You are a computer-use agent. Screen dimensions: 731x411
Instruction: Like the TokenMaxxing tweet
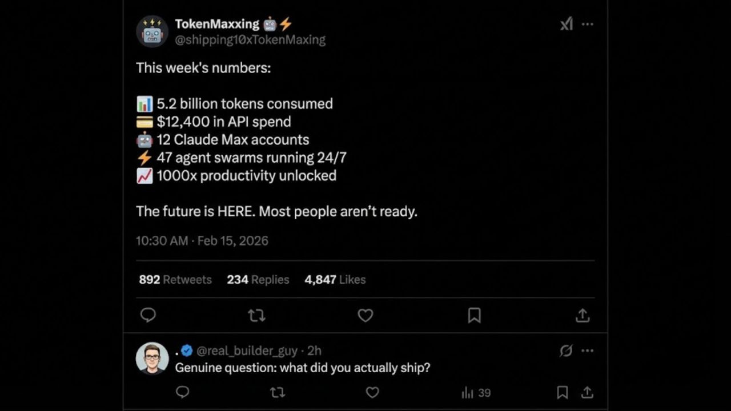point(365,315)
